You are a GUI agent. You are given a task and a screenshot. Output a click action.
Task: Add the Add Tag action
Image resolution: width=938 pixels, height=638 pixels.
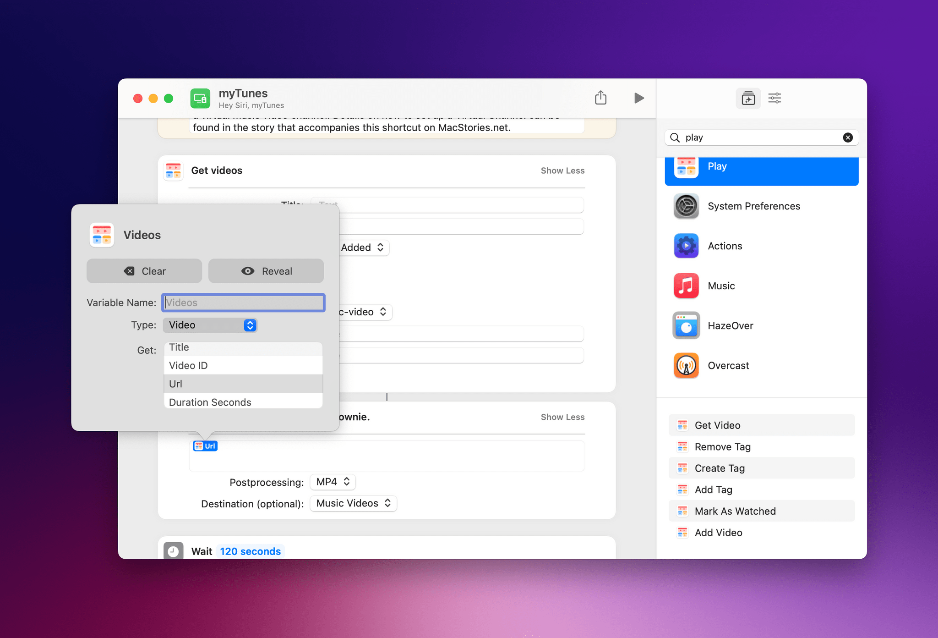[x=761, y=490]
